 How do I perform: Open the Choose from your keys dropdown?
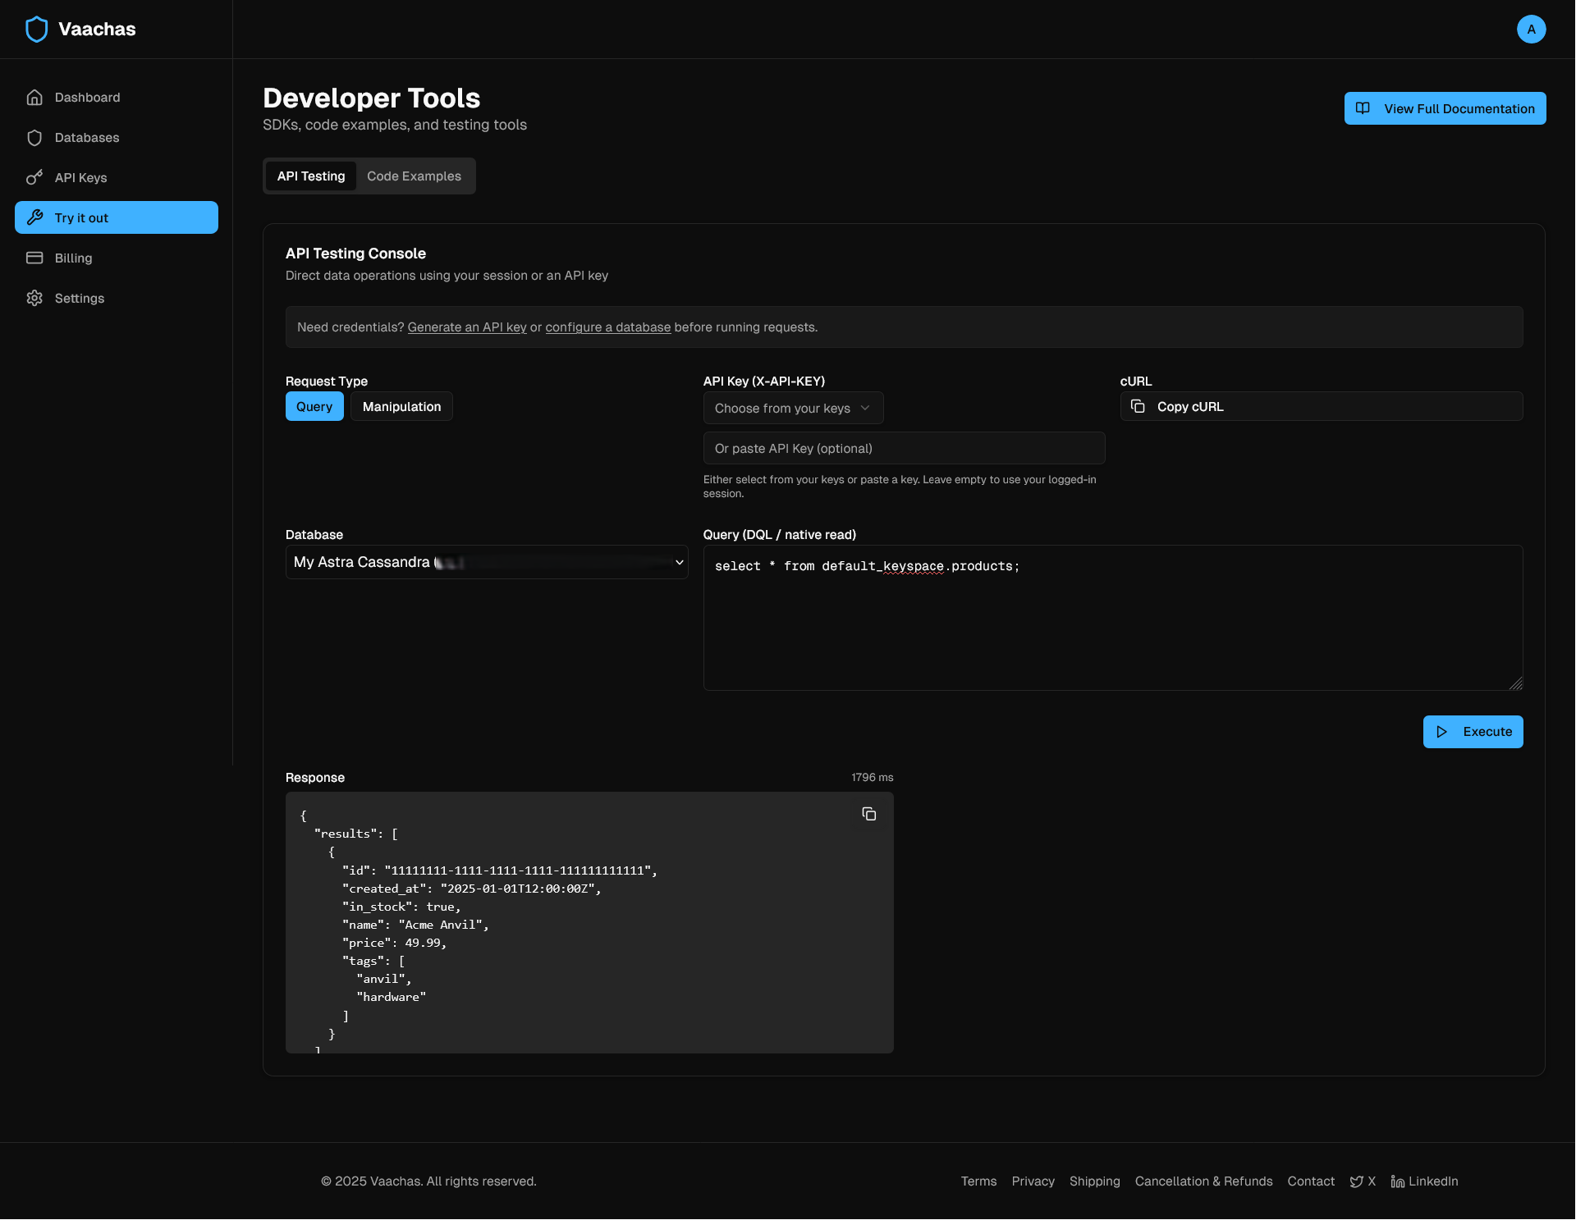point(793,408)
